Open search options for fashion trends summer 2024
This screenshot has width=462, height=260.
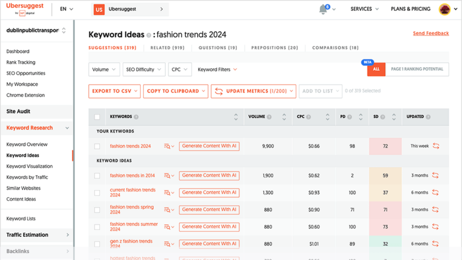pos(169,227)
